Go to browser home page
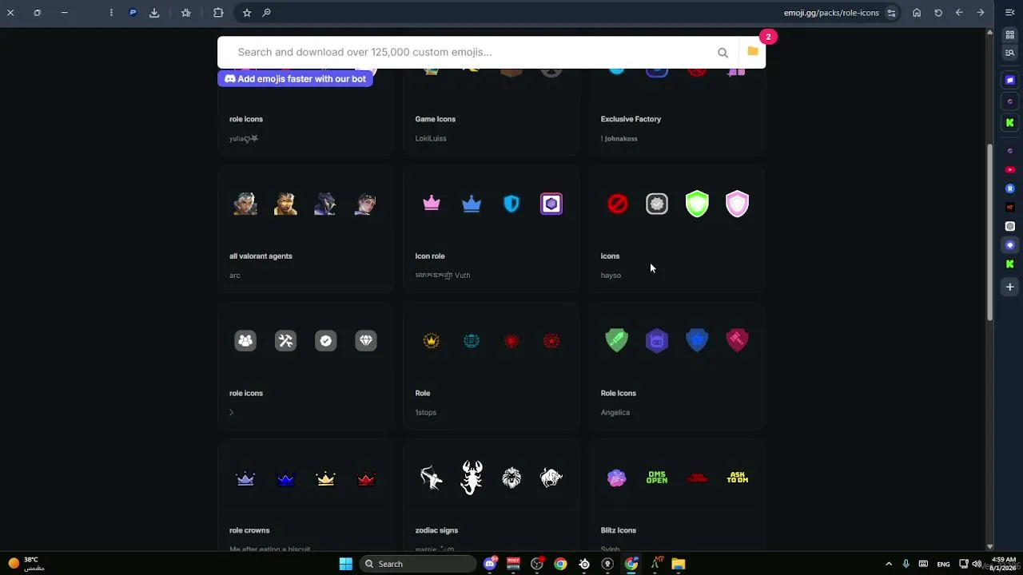This screenshot has height=575, width=1023. coord(917,13)
